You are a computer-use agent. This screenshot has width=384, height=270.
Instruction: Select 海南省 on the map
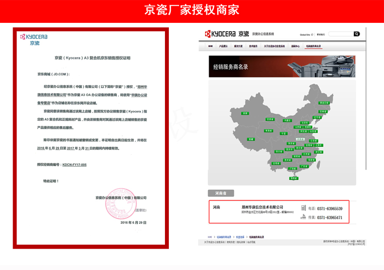click(x=293, y=178)
